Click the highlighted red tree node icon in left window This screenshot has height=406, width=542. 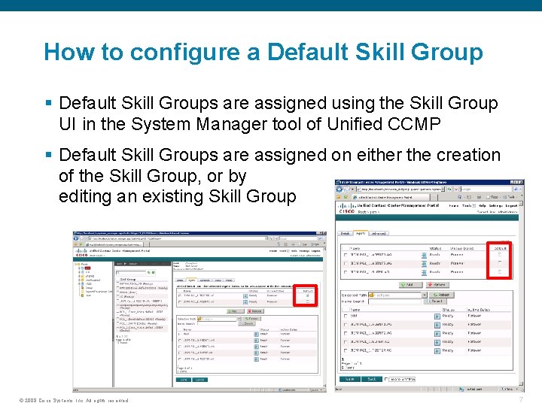pos(87,268)
